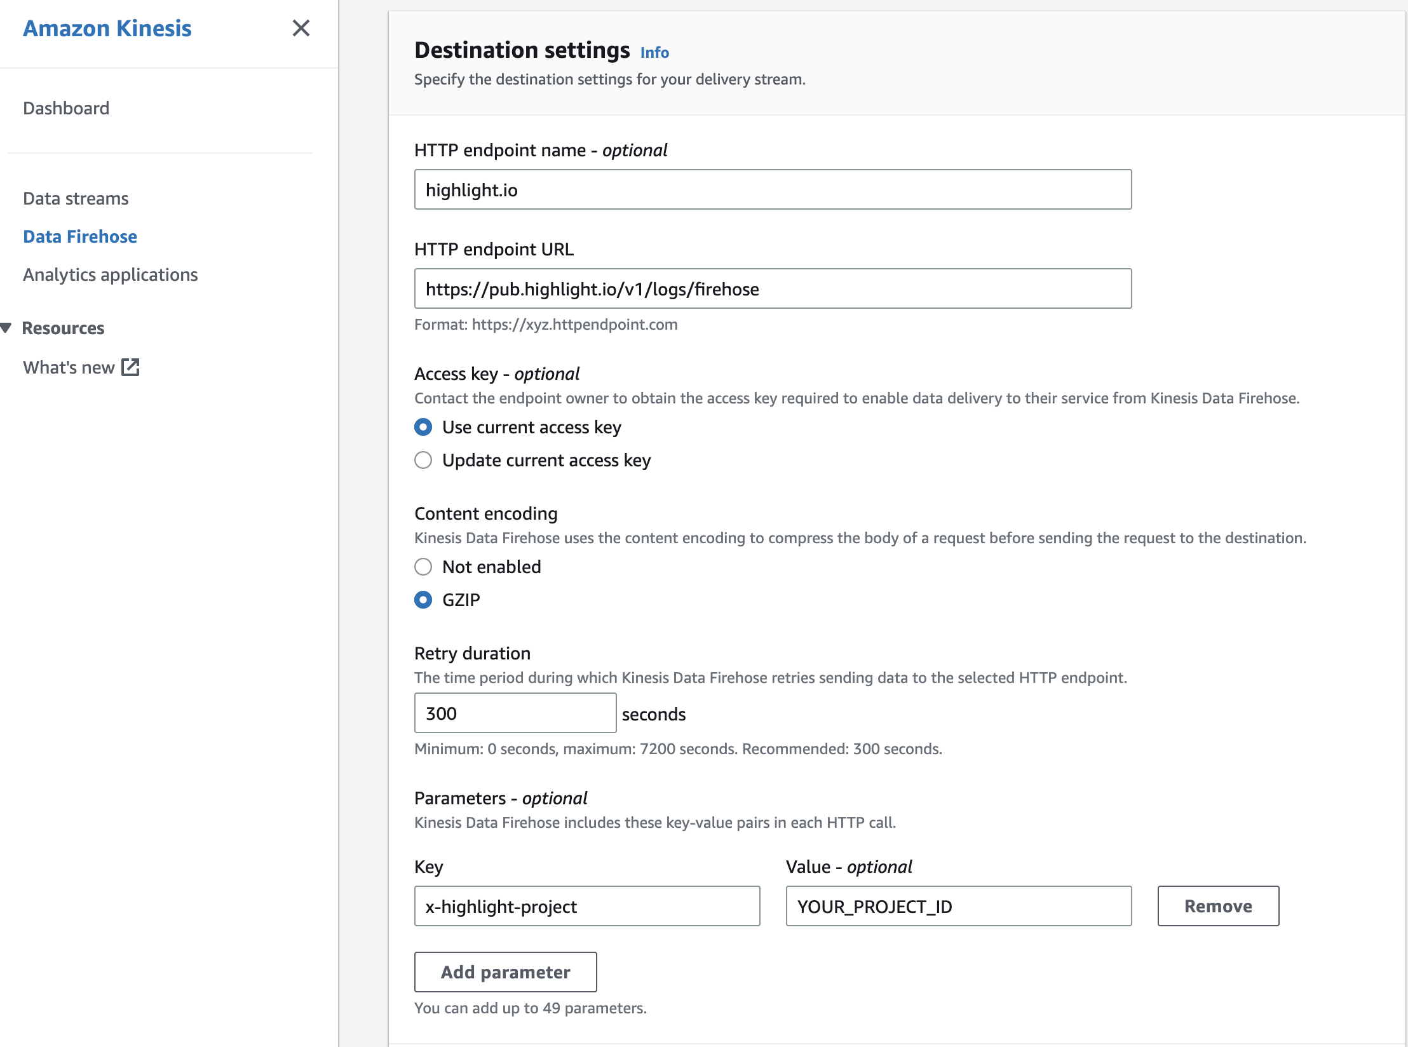Select GZIP content encoding
The image size is (1408, 1047).
coord(423,600)
